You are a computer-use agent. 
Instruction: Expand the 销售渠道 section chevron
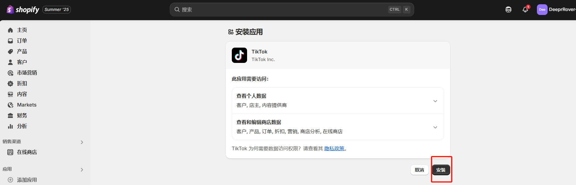(82, 142)
